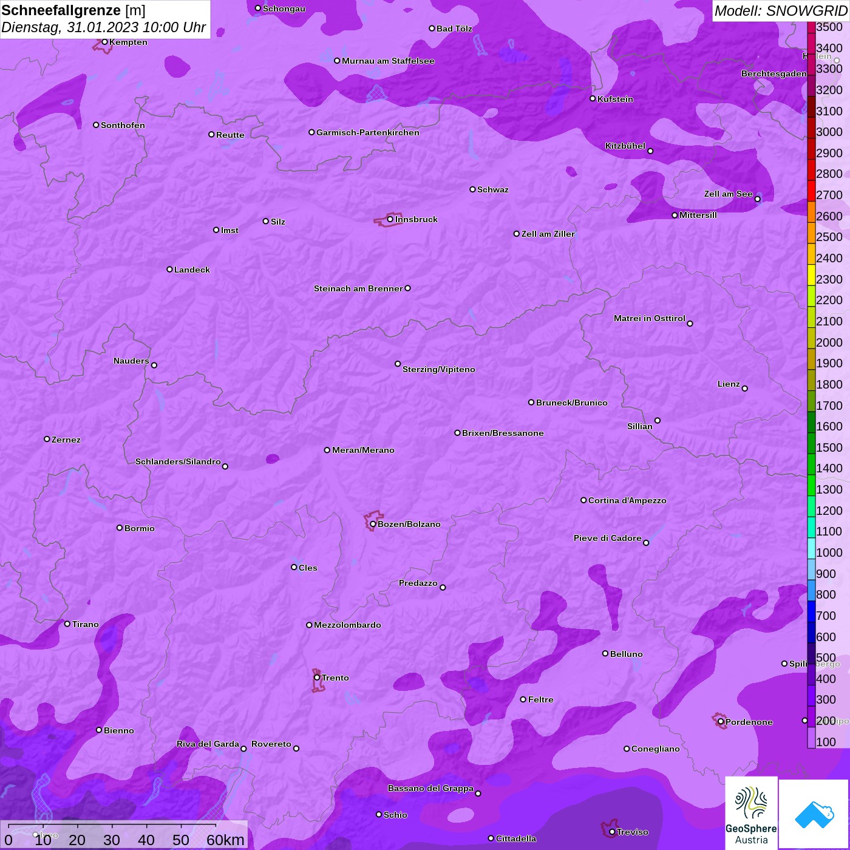The width and height of the screenshot is (850, 850).
Task: Click the Murnau am Staffelsee label
Action: [x=388, y=61]
